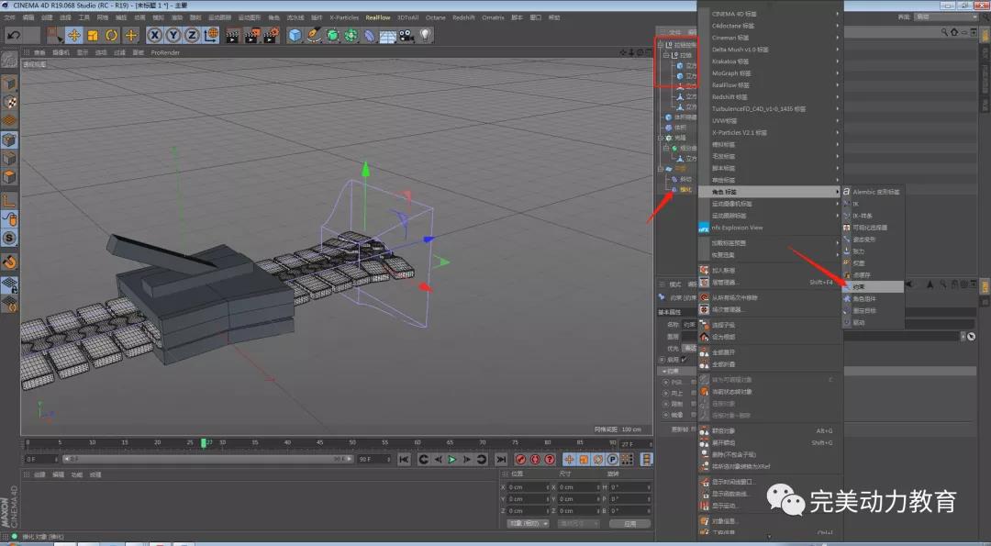Enable the 启用 checkbox in attributes
Image resolution: width=991 pixels, height=546 pixels.
[684, 360]
